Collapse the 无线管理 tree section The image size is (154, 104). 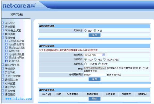[3, 38]
